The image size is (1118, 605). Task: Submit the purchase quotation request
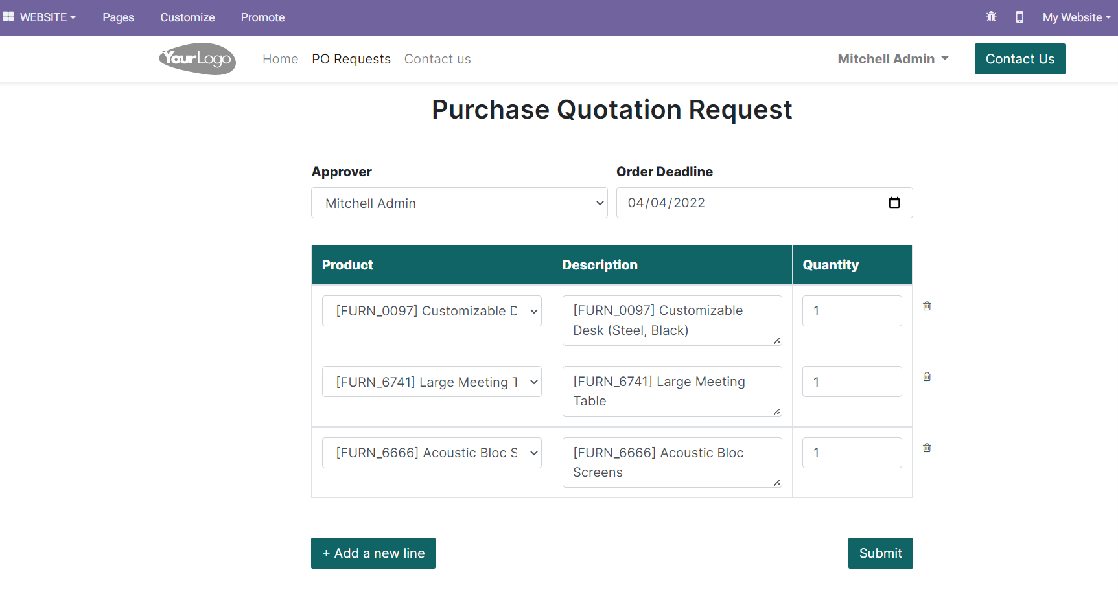pyautogui.click(x=880, y=553)
